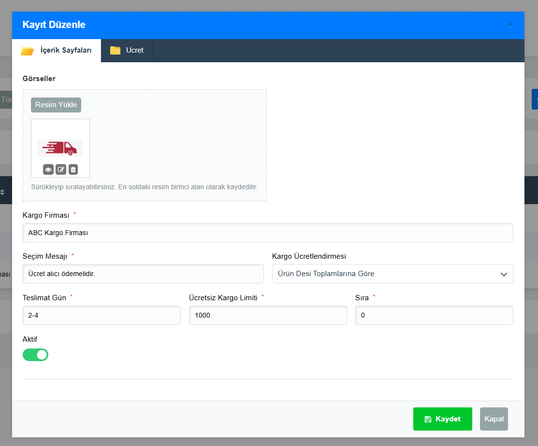Close the Kayıt Düzenle dialog with X
Image resolution: width=538 pixels, height=446 pixels.
(510, 24)
